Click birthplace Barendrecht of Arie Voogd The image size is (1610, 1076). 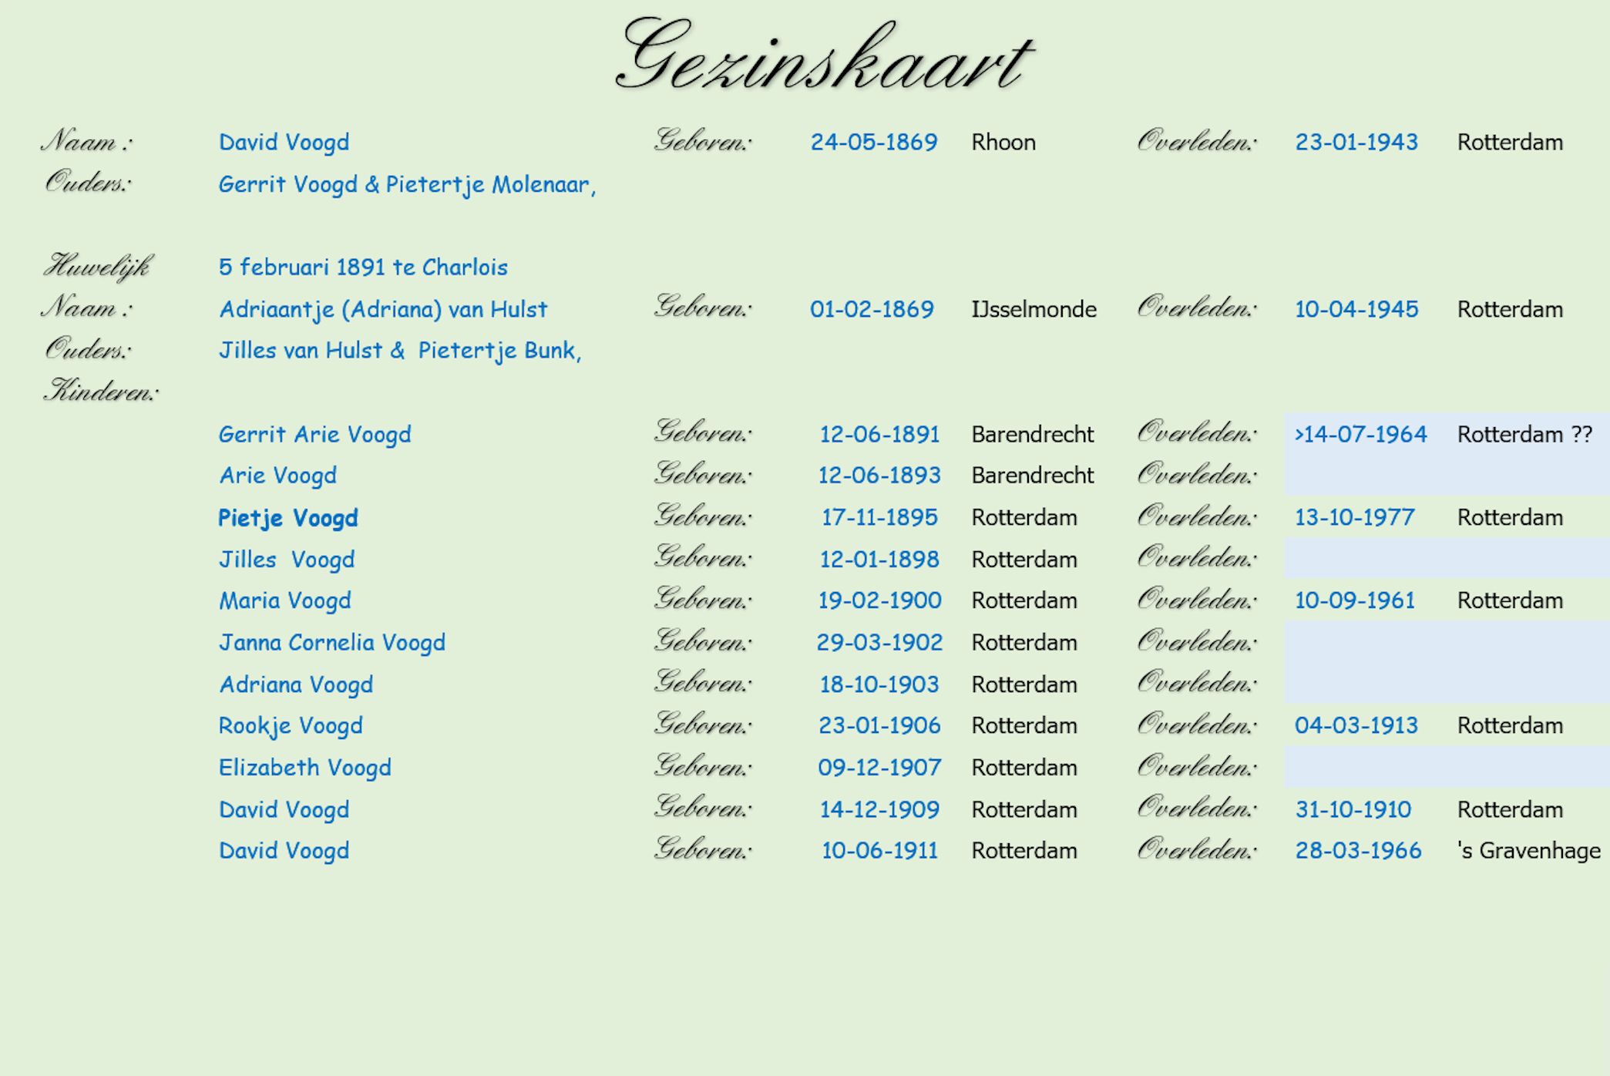coord(1032,475)
